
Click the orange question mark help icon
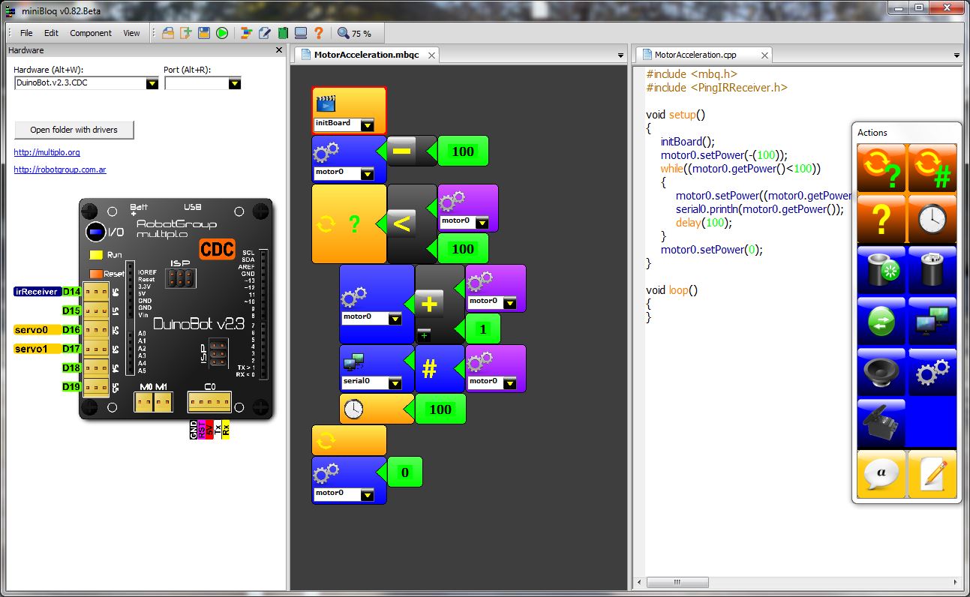pyautogui.click(x=319, y=33)
